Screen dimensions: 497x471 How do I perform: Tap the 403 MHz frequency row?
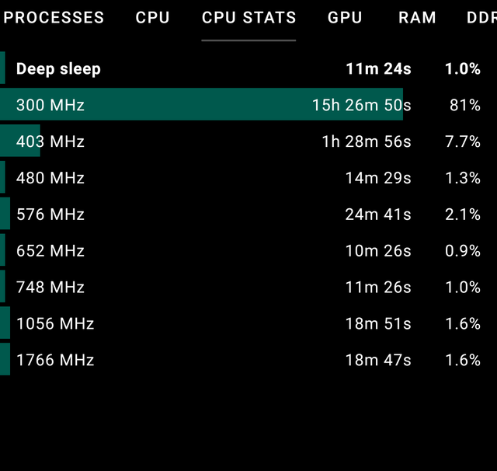[248, 141]
